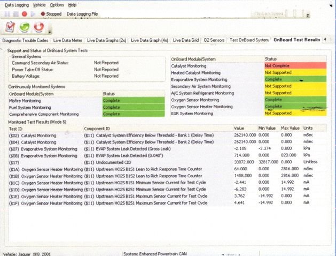Click the checklist clipboard toolbar icon
The height and width of the screenshot is (256, 336).
[10, 27]
